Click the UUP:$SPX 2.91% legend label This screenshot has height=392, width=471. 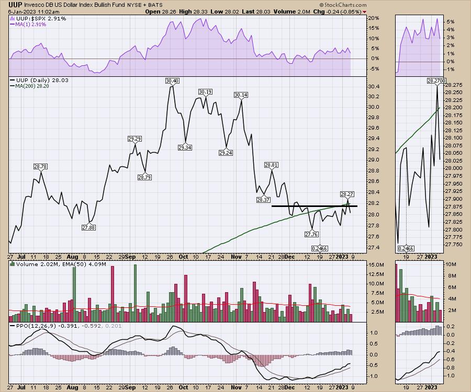[x=41, y=19]
